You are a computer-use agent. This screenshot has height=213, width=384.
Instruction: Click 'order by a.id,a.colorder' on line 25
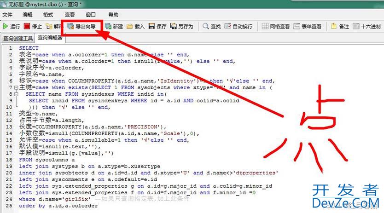[x=58, y=206]
